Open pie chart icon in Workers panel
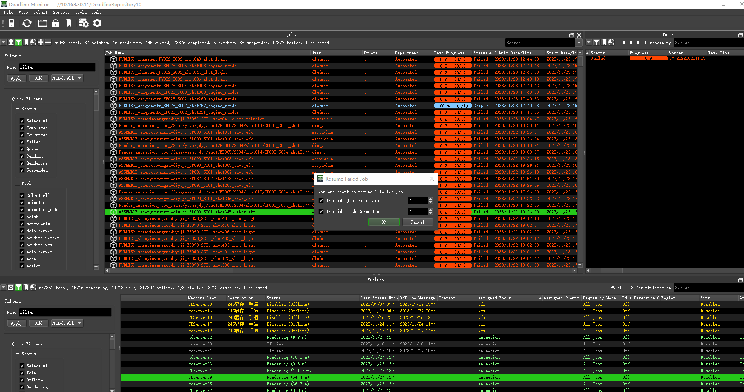The height and width of the screenshot is (392, 744). click(33, 288)
